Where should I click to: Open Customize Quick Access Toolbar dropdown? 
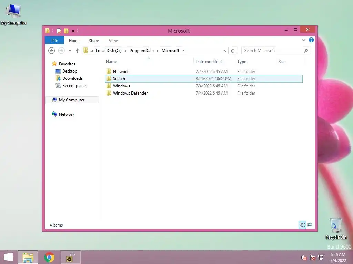pyautogui.click(x=73, y=31)
